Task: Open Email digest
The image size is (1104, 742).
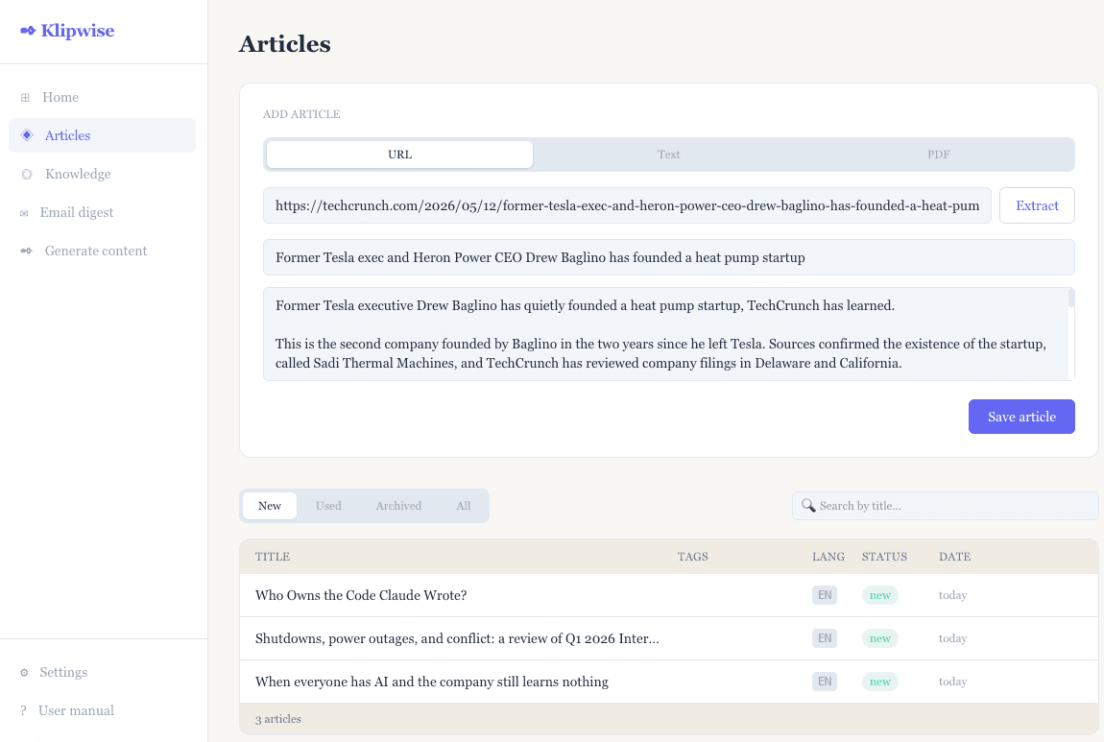Action: 102,212
